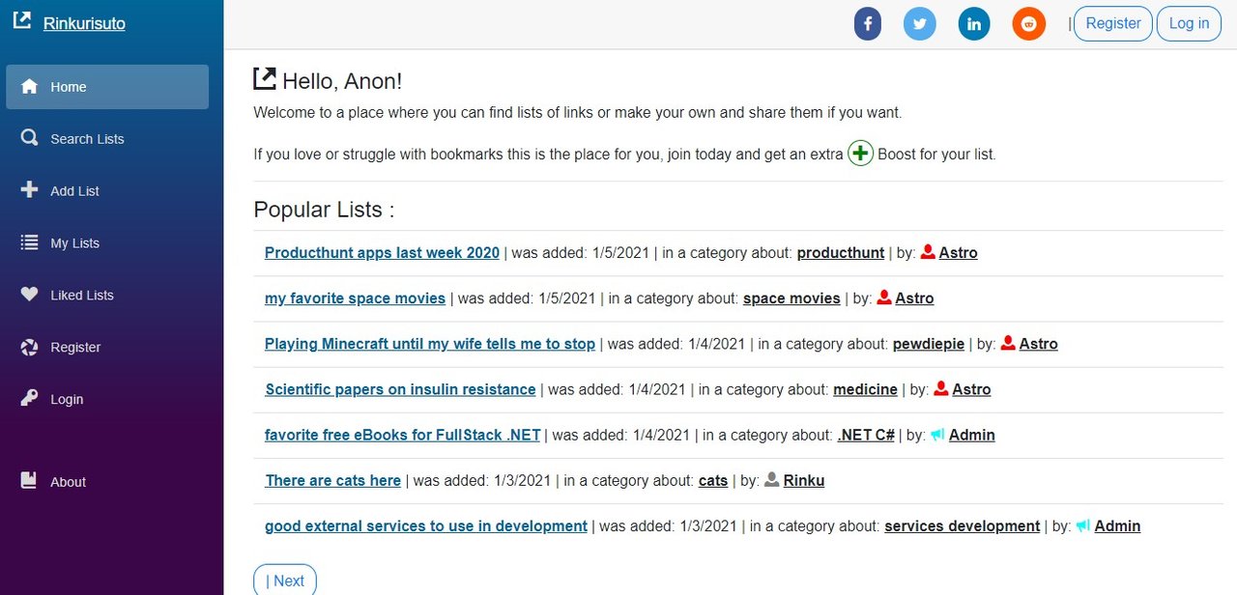Choose Login in the sidebar menu
This screenshot has width=1237, height=595.
point(107,400)
